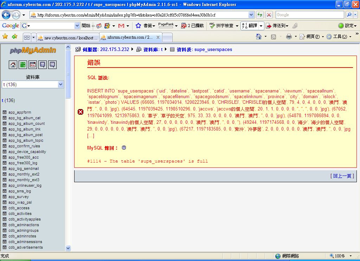Select the app_sms_log table in sidebar
Viewport: 360px width, 261px height.
[20, 191]
